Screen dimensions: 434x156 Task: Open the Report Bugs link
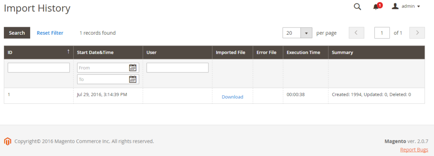coord(414,150)
